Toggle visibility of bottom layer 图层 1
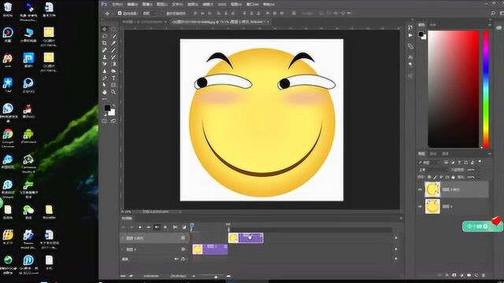 pyautogui.click(x=420, y=207)
